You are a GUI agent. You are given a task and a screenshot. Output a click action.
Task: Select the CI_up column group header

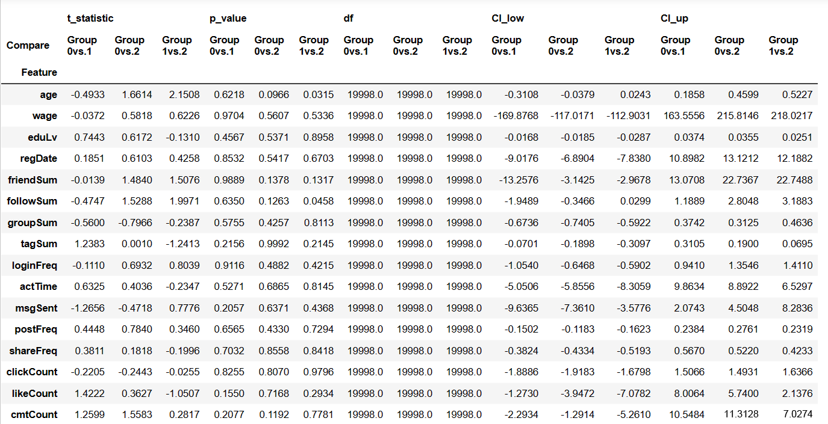[674, 18]
